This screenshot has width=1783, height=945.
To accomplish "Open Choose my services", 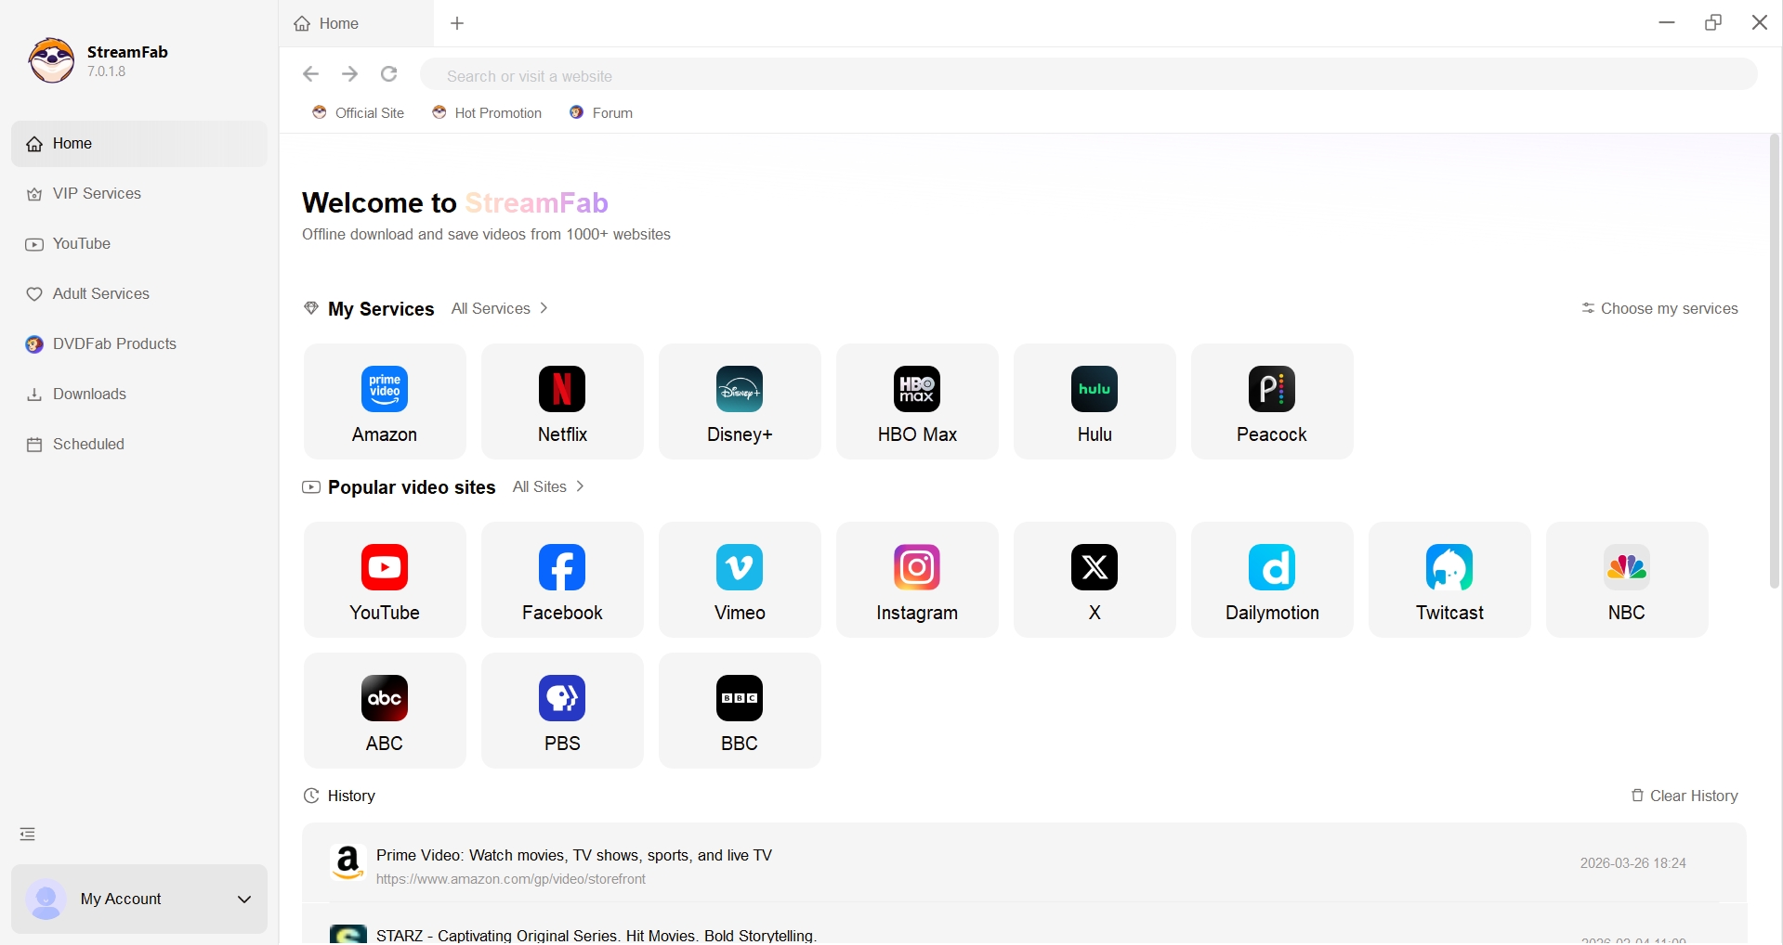I will [x=1659, y=308].
